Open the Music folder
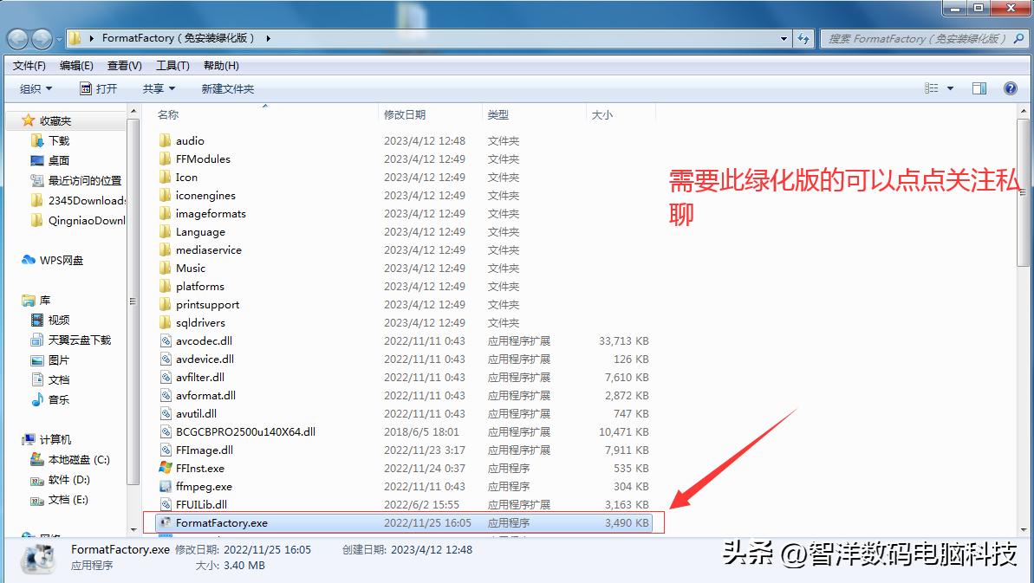This screenshot has height=583, width=1034. click(x=188, y=268)
